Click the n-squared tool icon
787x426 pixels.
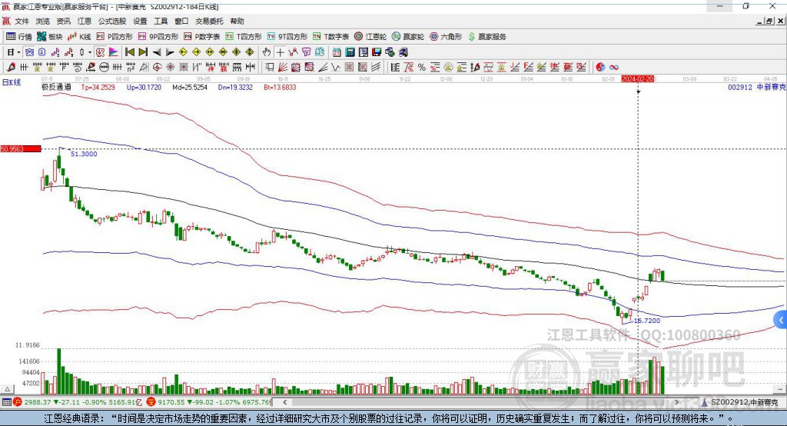pos(131,68)
